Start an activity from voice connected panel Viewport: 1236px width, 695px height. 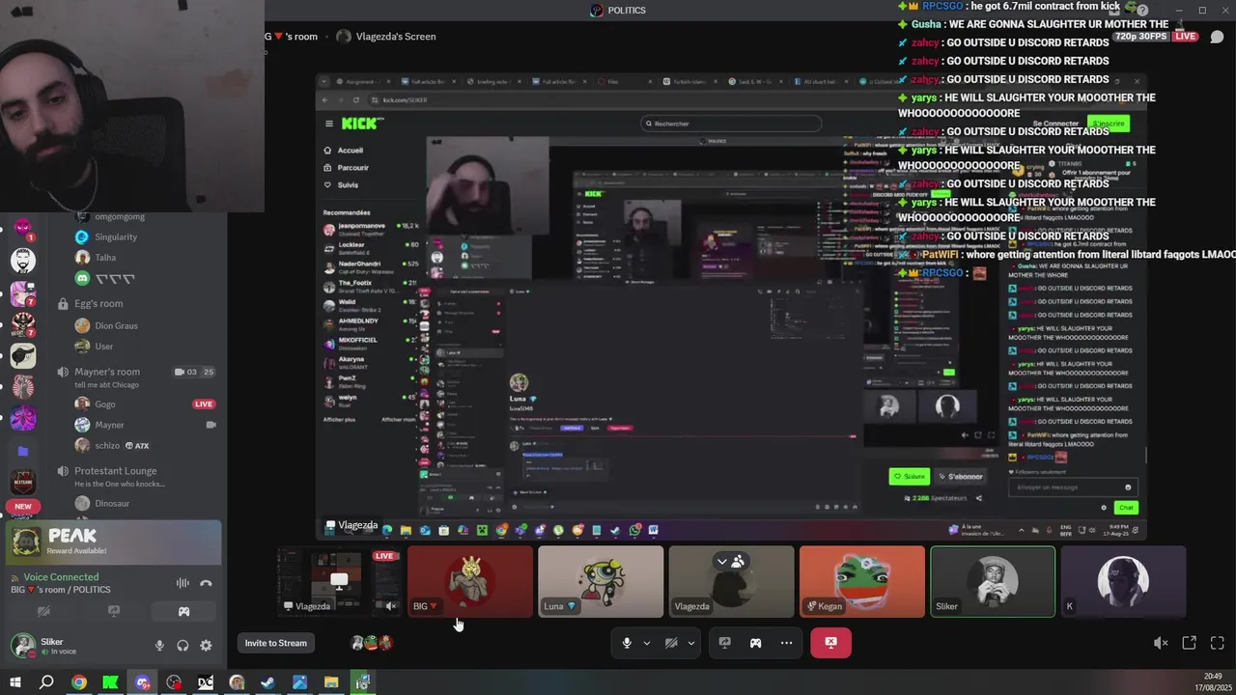click(183, 611)
